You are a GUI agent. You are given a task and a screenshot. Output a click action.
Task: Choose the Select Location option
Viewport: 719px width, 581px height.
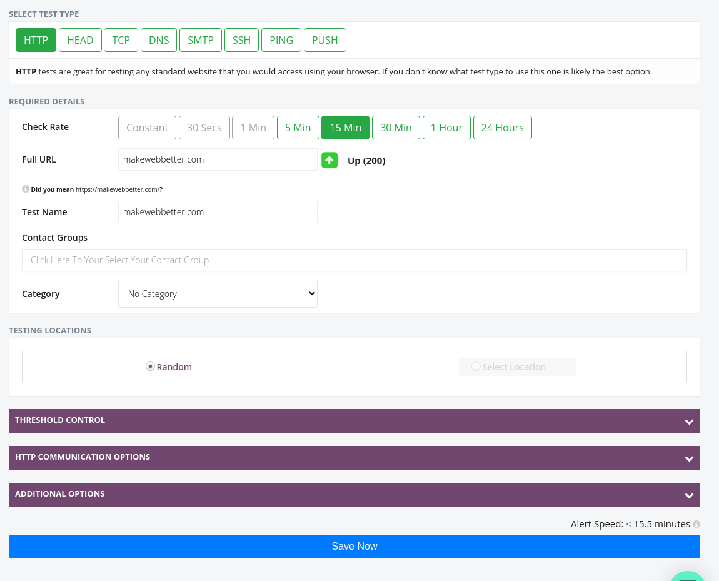[476, 366]
